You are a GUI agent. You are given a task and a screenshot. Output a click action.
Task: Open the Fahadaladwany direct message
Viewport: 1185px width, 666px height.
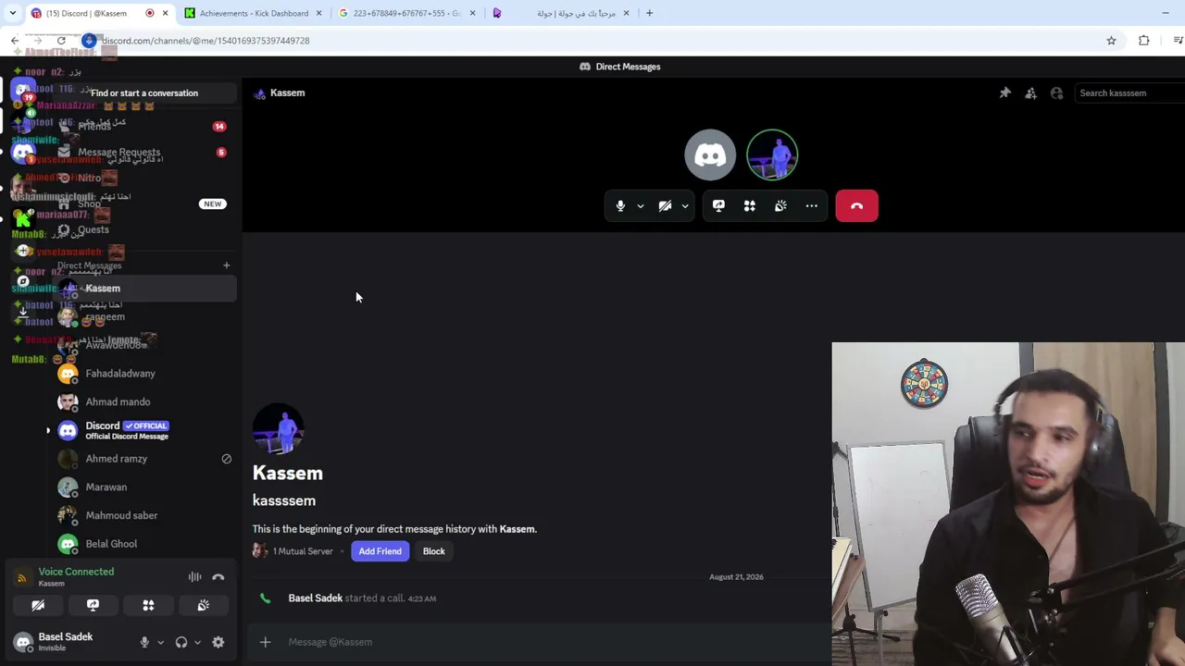pos(144,373)
